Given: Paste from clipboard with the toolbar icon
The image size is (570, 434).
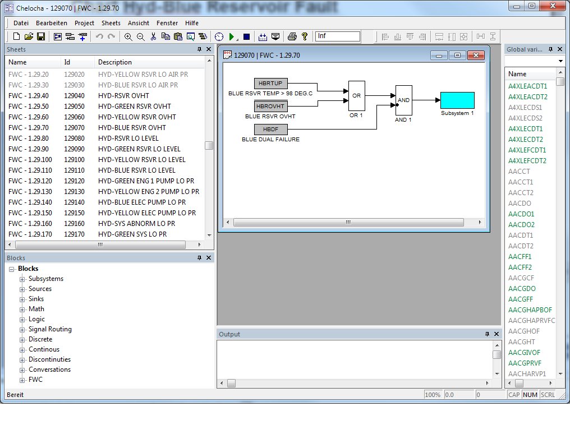Looking at the screenshot, I should pos(178,36).
